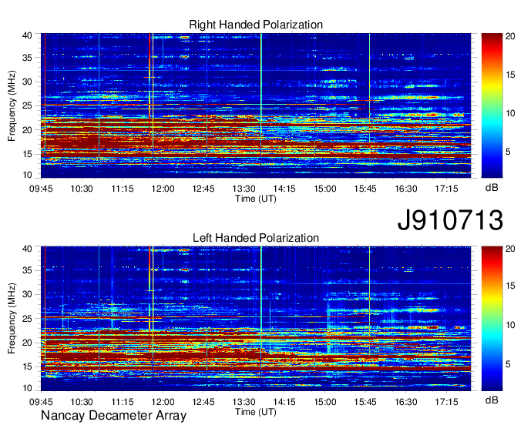Click the 14:15 tick on the Right Handed plot
524x425 pixels.
pyautogui.click(x=284, y=189)
